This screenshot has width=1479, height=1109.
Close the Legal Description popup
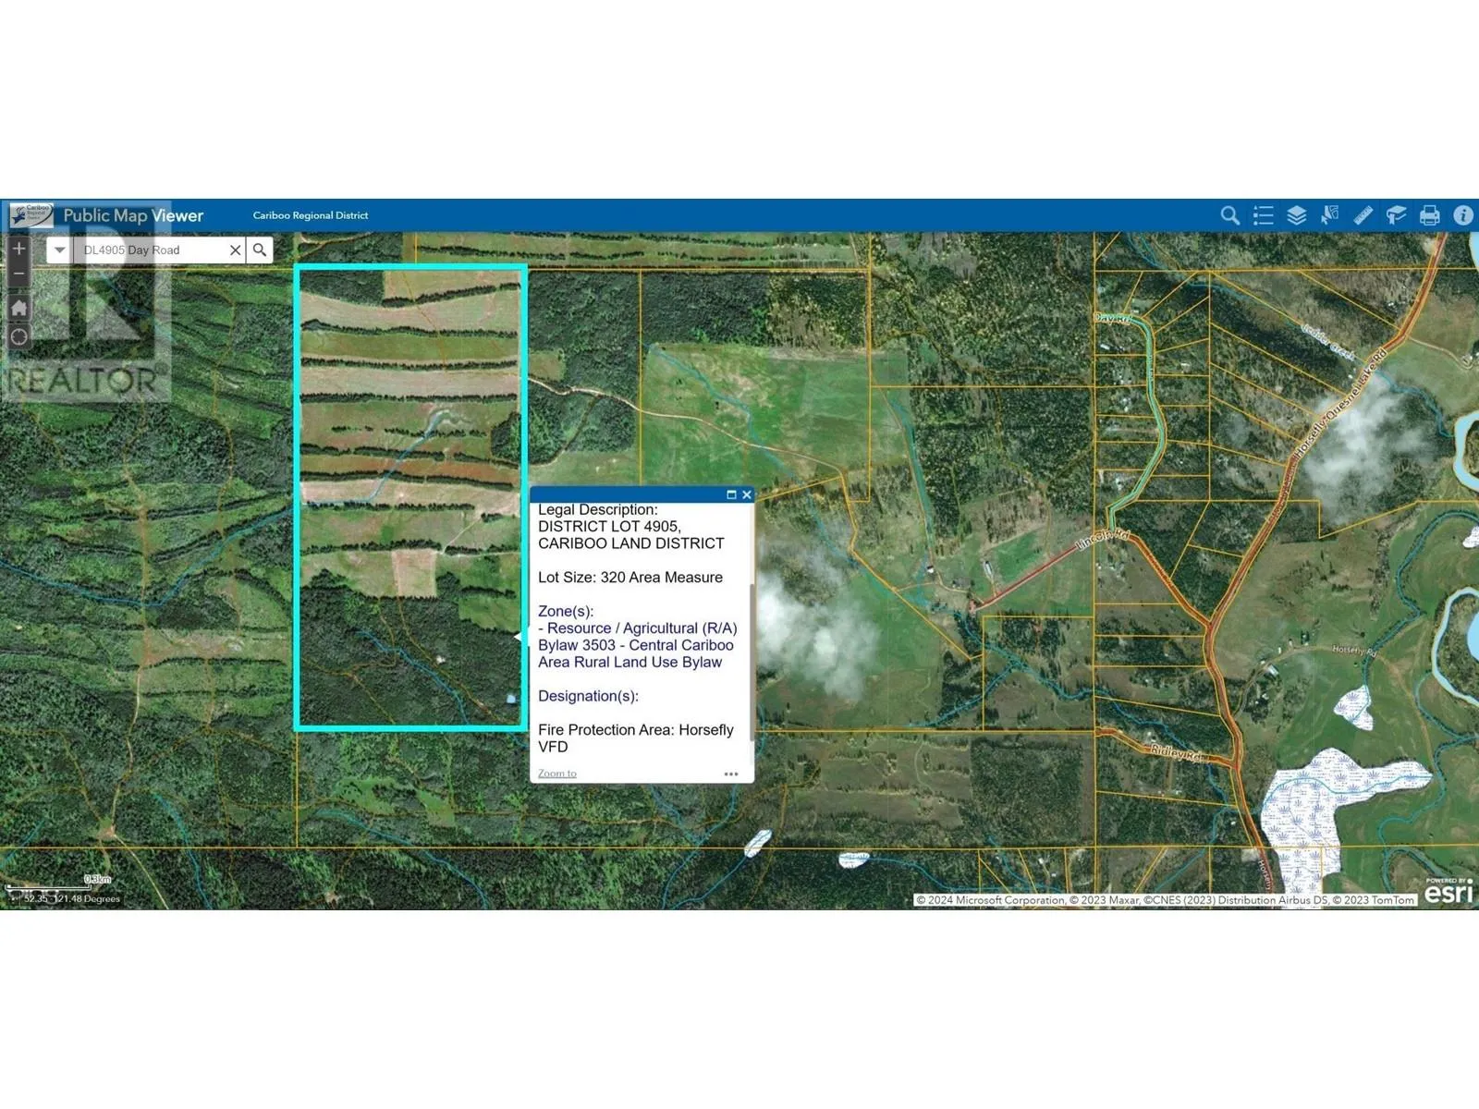(x=746, y=495)
